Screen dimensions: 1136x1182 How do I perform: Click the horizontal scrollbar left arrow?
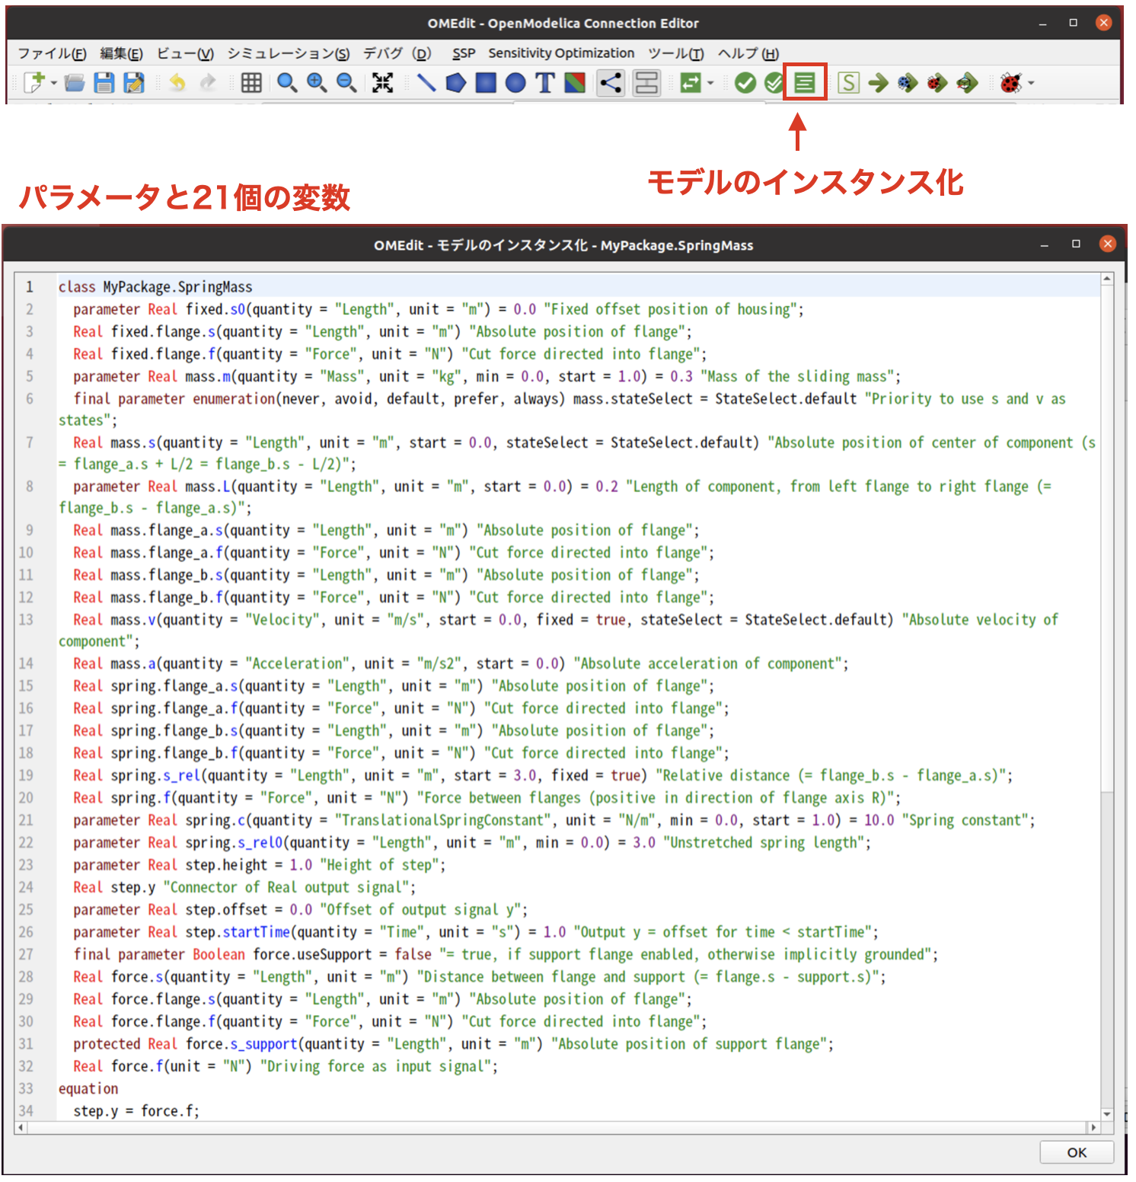(21, 1127)
